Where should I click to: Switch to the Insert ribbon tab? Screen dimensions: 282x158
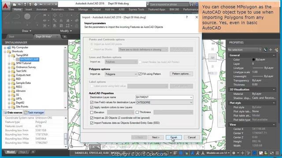click(x=29, y=9)
